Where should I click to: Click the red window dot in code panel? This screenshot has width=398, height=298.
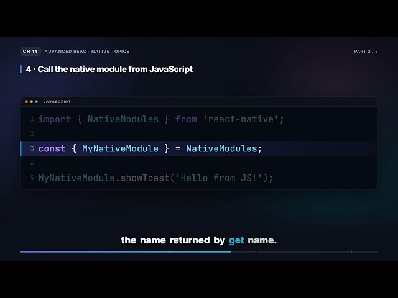(x=26, y=102)
